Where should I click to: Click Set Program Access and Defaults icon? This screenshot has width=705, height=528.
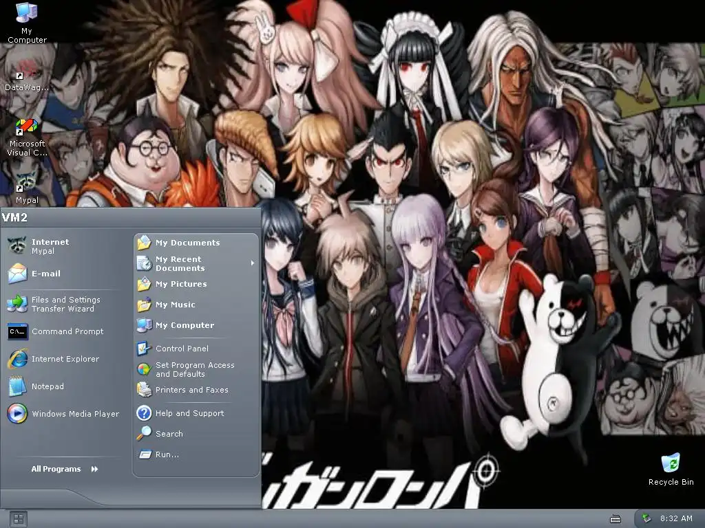145,369
